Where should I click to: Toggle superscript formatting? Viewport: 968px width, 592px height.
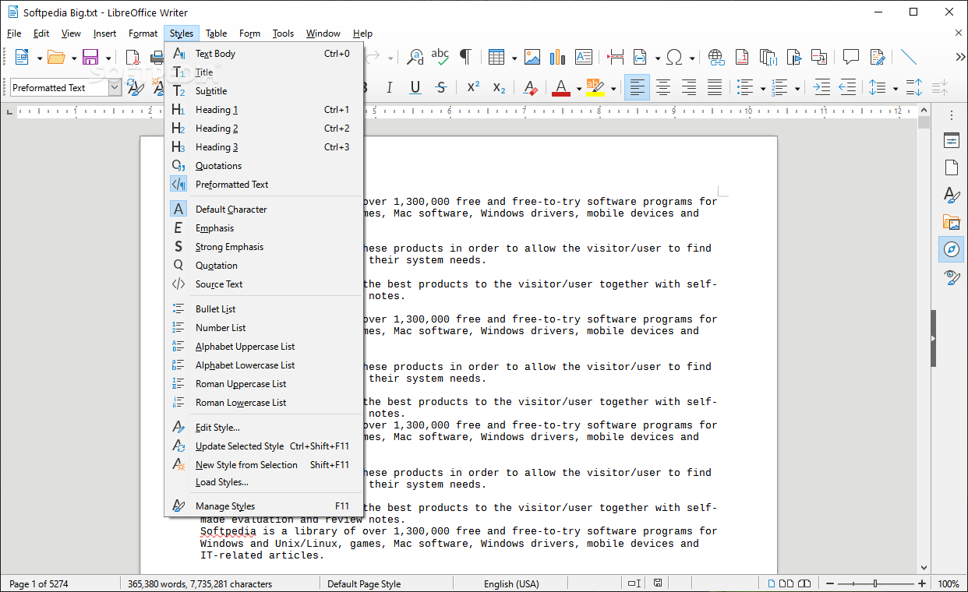click(473, 87)
